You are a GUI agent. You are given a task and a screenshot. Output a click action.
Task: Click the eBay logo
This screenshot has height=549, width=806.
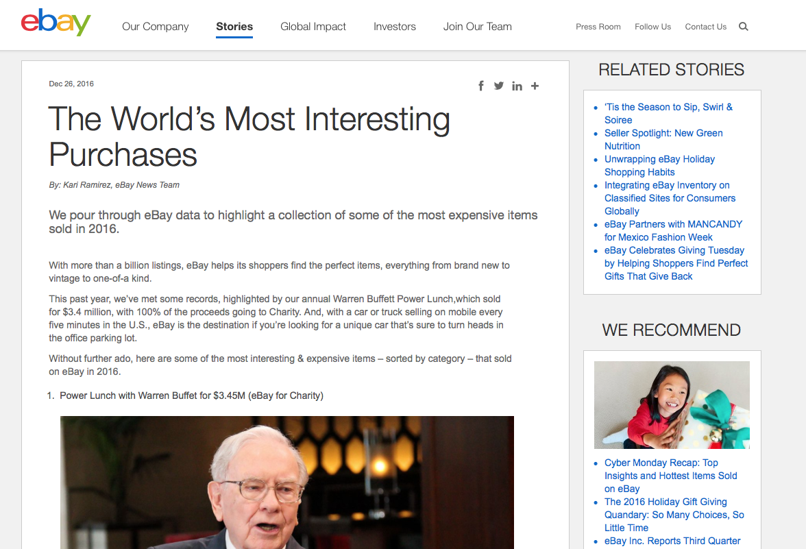[56, 23]
